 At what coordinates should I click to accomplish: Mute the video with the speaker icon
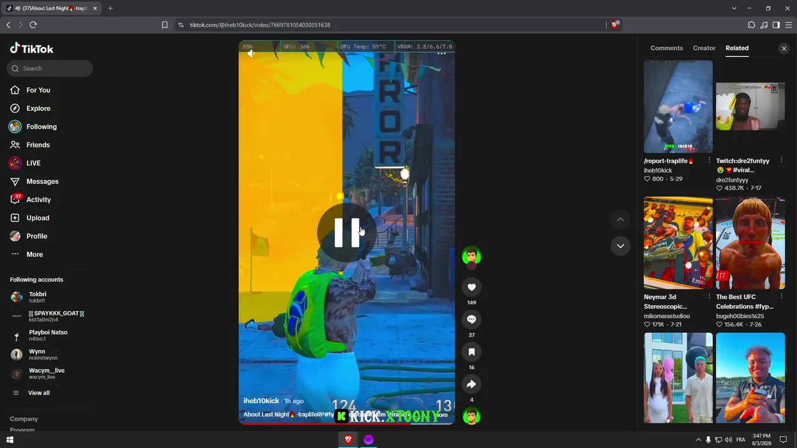click(x=251, y=54)
